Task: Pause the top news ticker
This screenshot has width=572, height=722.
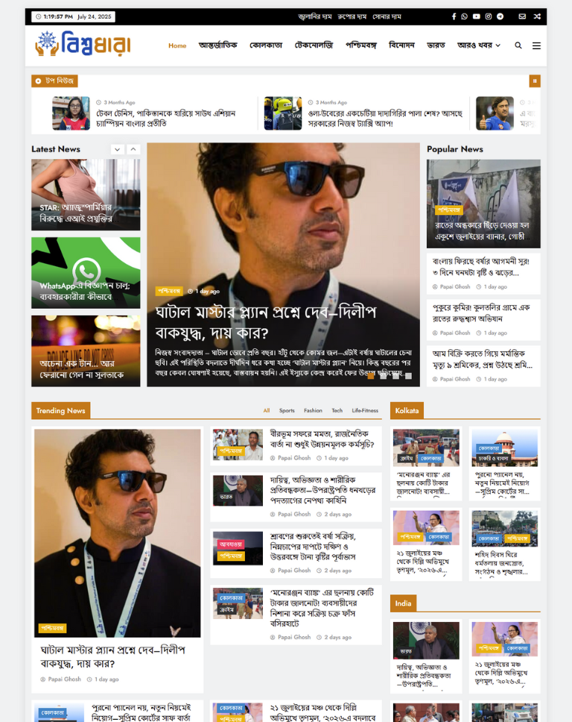Action: [534, 81]
